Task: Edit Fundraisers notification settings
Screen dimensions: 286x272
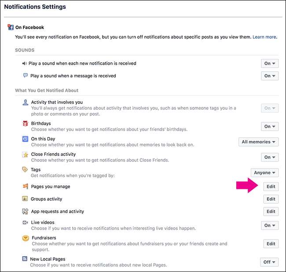Action: tap(271, 243)
